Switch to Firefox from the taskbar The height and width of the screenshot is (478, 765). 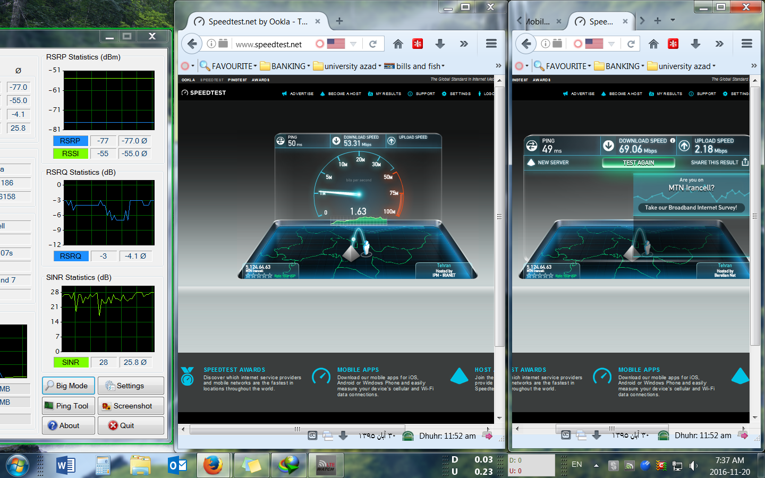point(213,465)
